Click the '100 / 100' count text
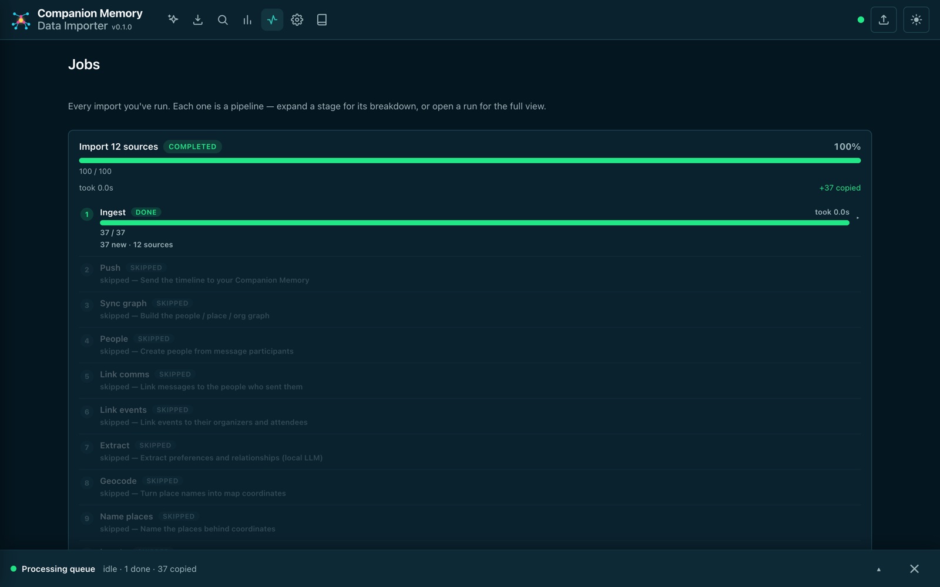The height and width of the screenshot is (587, 940). click(x=95, y=171)
